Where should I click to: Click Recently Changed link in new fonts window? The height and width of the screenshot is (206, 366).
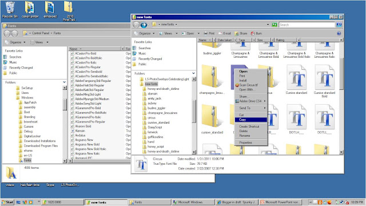[150, 59]
